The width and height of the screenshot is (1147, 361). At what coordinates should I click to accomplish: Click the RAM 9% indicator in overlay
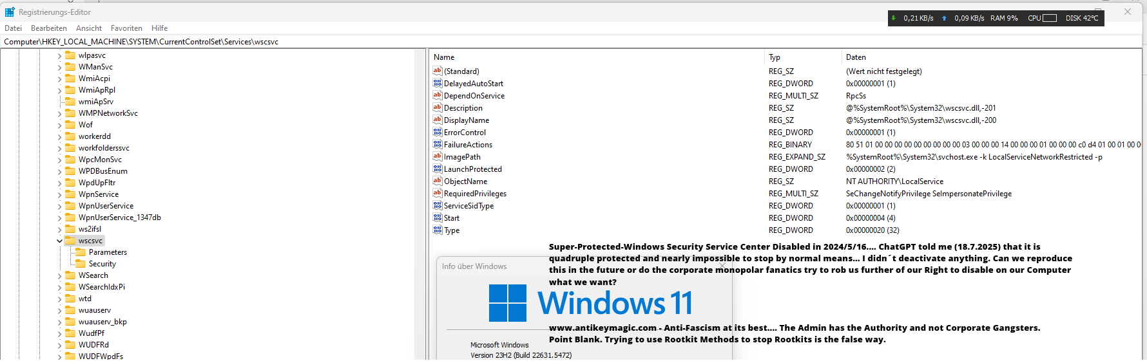coord(1004,18)
